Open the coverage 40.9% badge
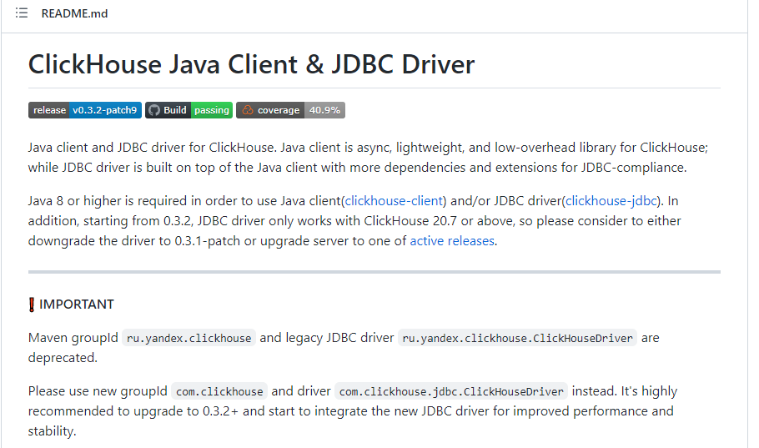The width and height of the screenshot is (759, 448). (290, 110)
